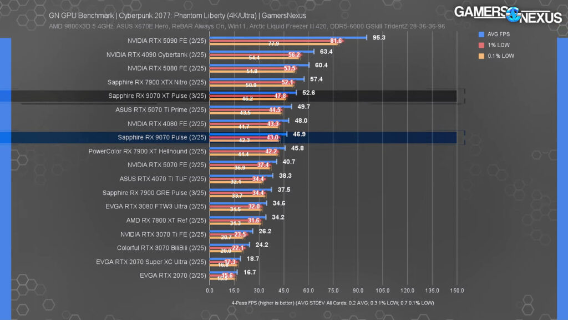568x320 pixels.
Task: Select Sapphire RX 9070 XT Pulse label
Action: (157, 96)
